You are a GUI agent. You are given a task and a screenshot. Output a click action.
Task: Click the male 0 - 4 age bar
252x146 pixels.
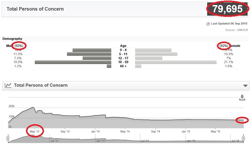coord(92,50)
